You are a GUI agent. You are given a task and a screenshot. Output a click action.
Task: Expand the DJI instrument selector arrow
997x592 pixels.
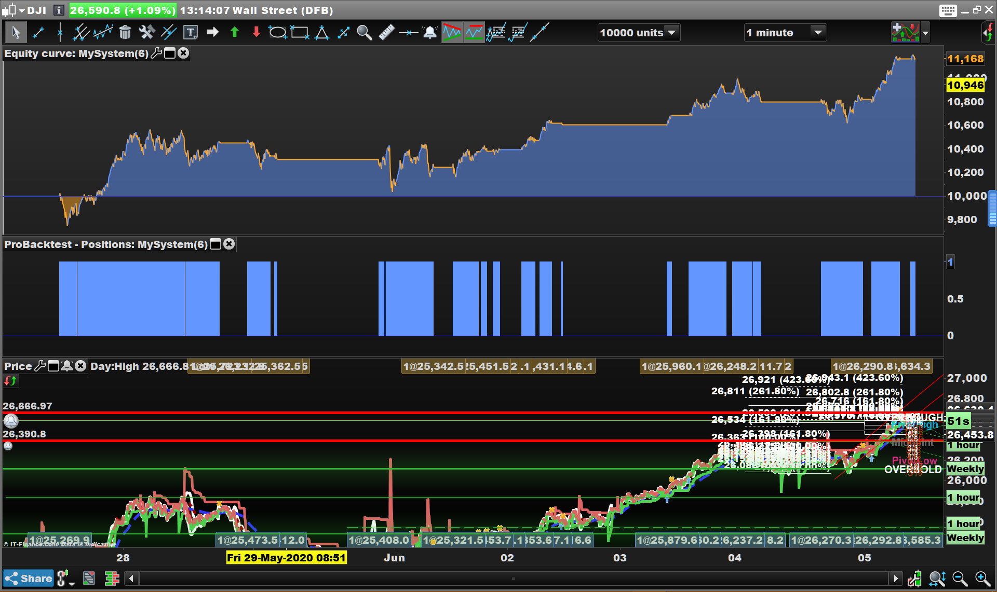click(22, 10)
